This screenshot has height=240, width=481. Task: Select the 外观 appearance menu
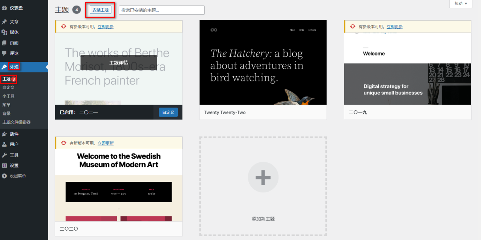(14, 67)
